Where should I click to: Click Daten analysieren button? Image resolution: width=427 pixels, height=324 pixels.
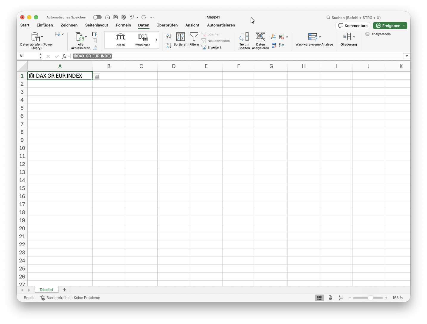[260, 41]
